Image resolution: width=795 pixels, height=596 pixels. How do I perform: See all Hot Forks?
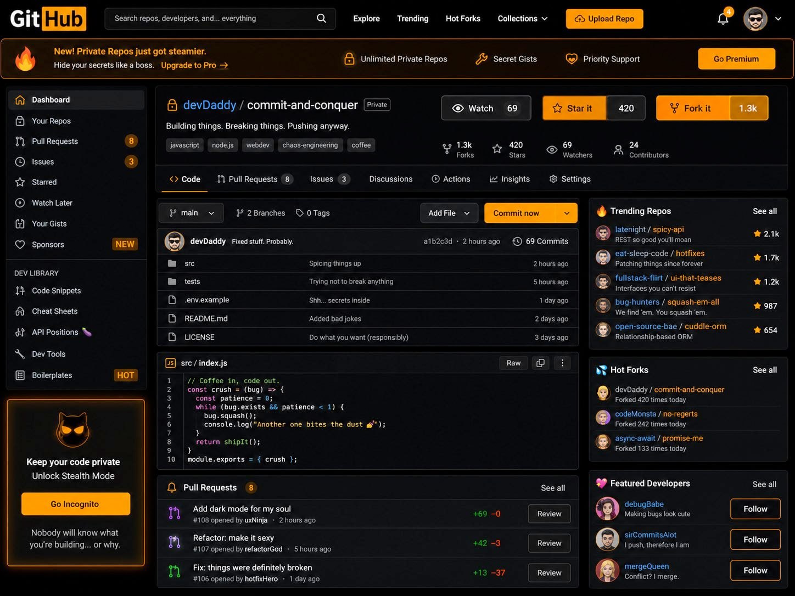(x=765, y=370)
